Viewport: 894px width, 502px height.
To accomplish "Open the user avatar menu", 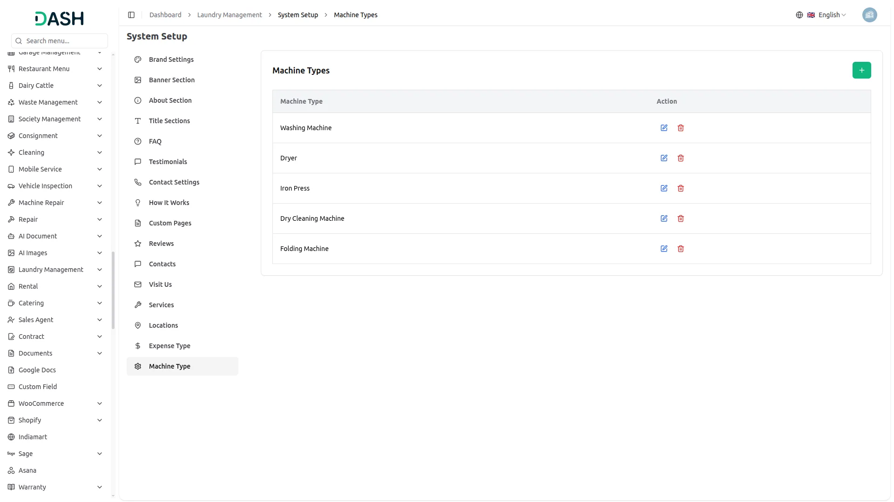I will click(x=869, y=15).
